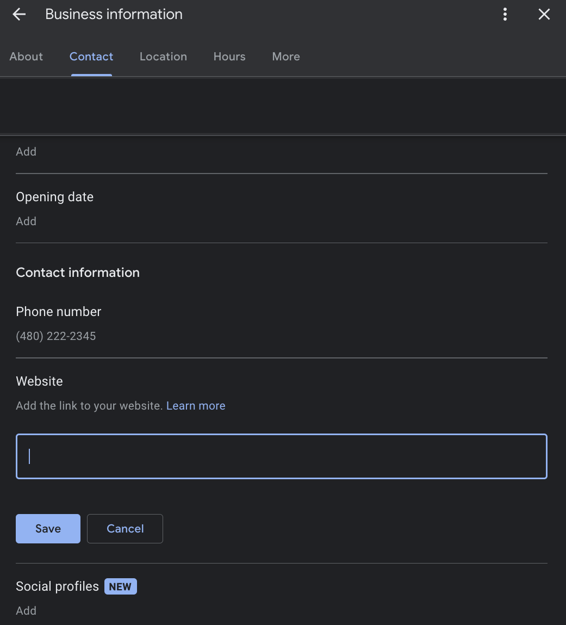Open the Learn more link
The width and height of the screenshot is (566, 625).
click(x=196, y=406)
